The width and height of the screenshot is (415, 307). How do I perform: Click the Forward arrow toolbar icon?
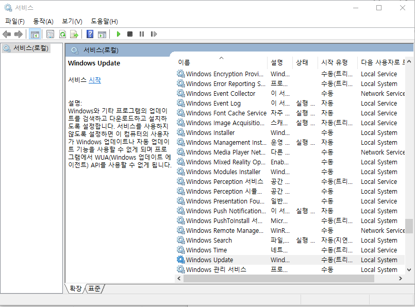click(19, 34)
